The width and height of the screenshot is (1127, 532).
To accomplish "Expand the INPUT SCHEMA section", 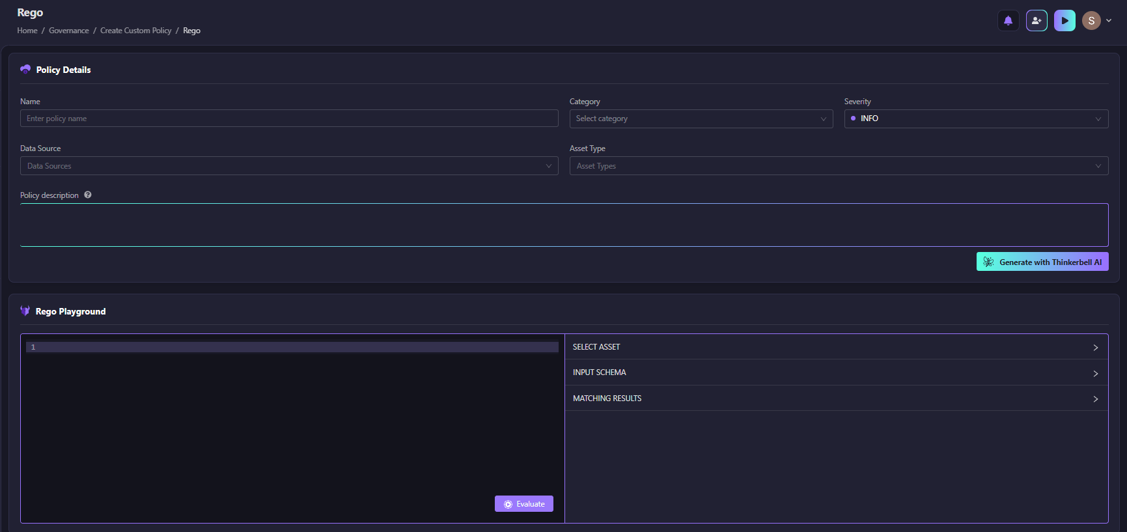I will click(836, 372).
